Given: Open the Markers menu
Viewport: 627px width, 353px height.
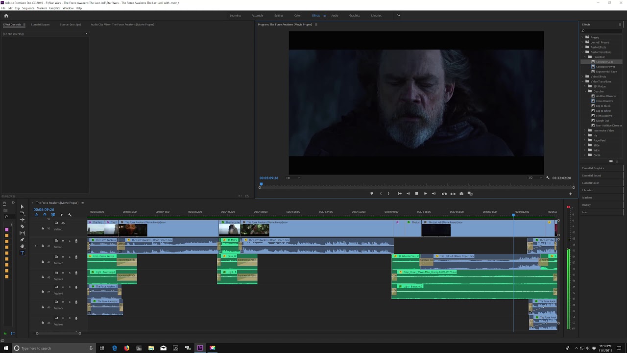Looking at the screenshot, I should tap(42, 8).
